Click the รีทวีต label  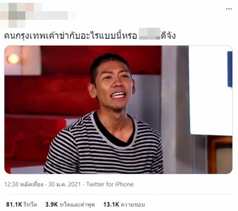[x=30, y=204]
